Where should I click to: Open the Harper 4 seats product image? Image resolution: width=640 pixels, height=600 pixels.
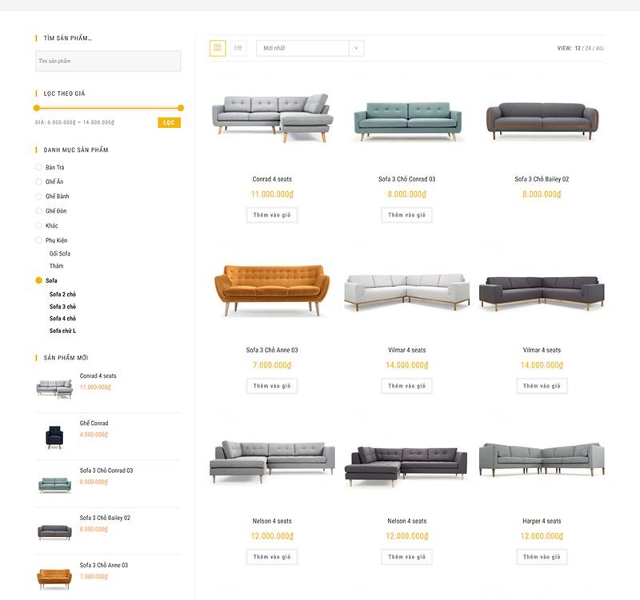coord(542,461)
